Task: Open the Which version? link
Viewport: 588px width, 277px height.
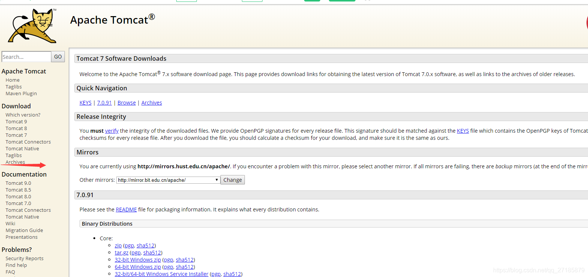Action: [23, 115]
